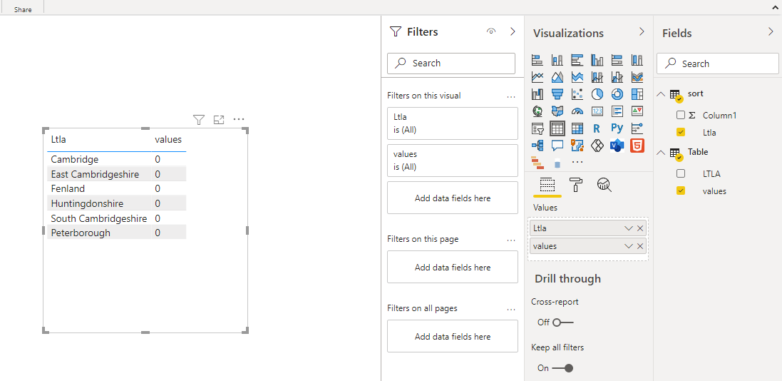This screenshot has height=381, width=782.
Task: Select the waterfall chart visualization
Action: point(537,94)
